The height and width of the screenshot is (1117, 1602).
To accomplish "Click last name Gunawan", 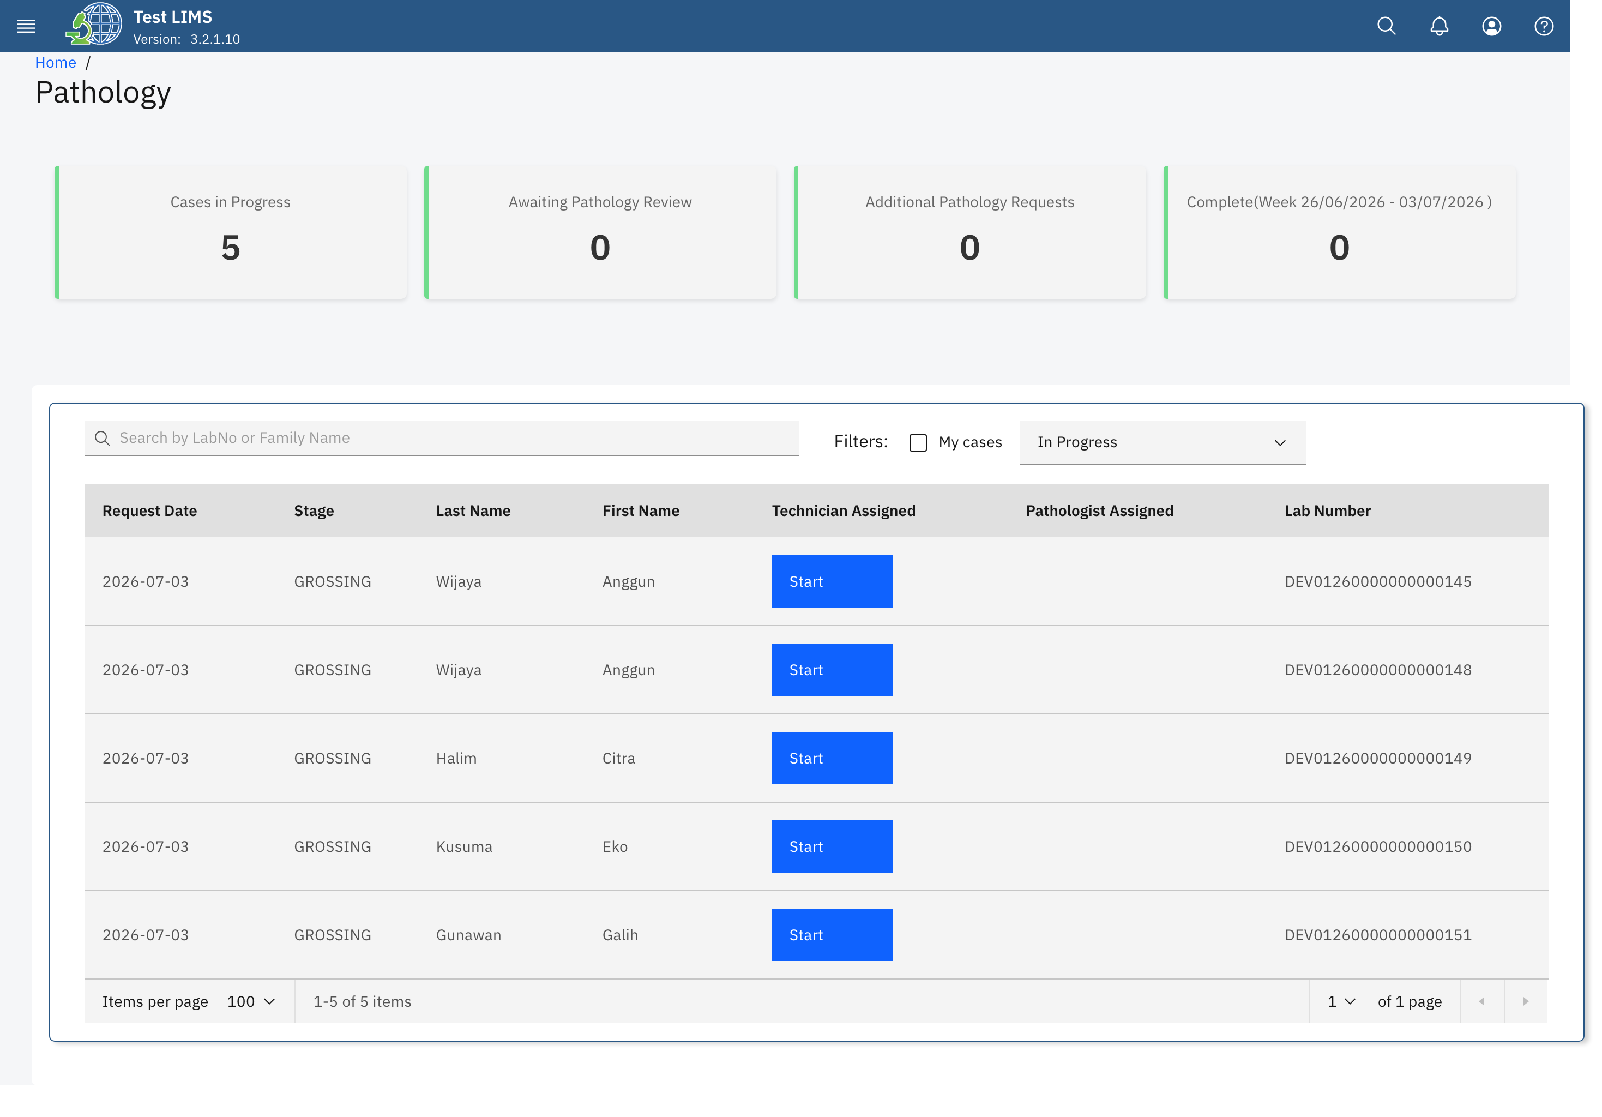I will click(468, 935).
